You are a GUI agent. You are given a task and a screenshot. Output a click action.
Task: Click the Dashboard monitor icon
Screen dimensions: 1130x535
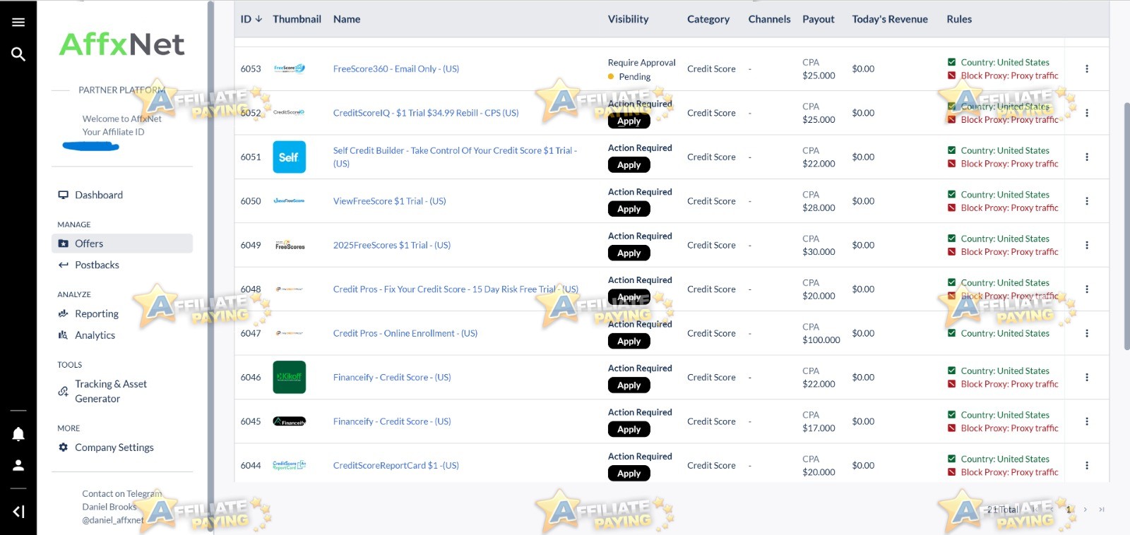(63, 195)
